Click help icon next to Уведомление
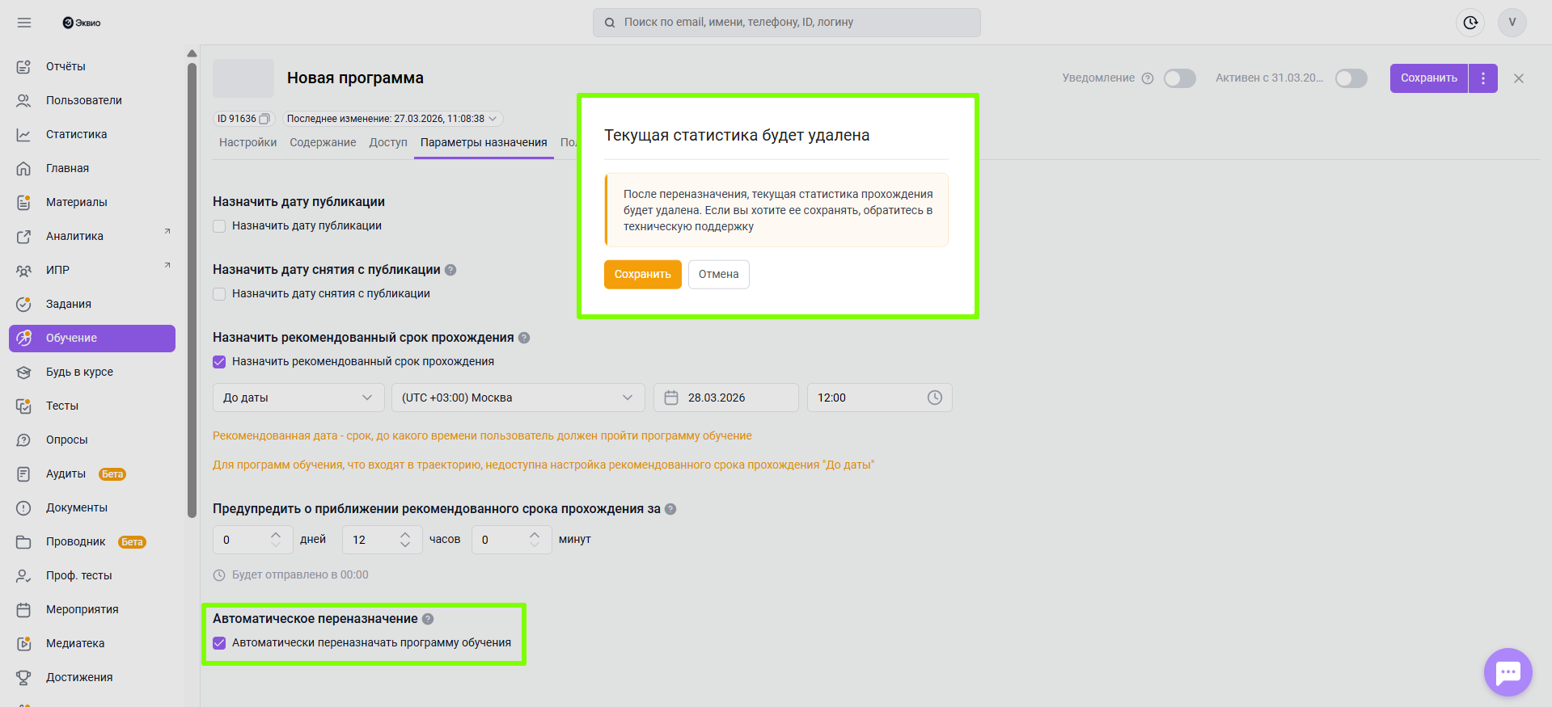This screenshot has width=1552, height=707. (x=1148, y=78)
